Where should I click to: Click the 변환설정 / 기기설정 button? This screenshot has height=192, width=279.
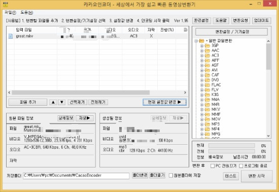click(231, 32)
